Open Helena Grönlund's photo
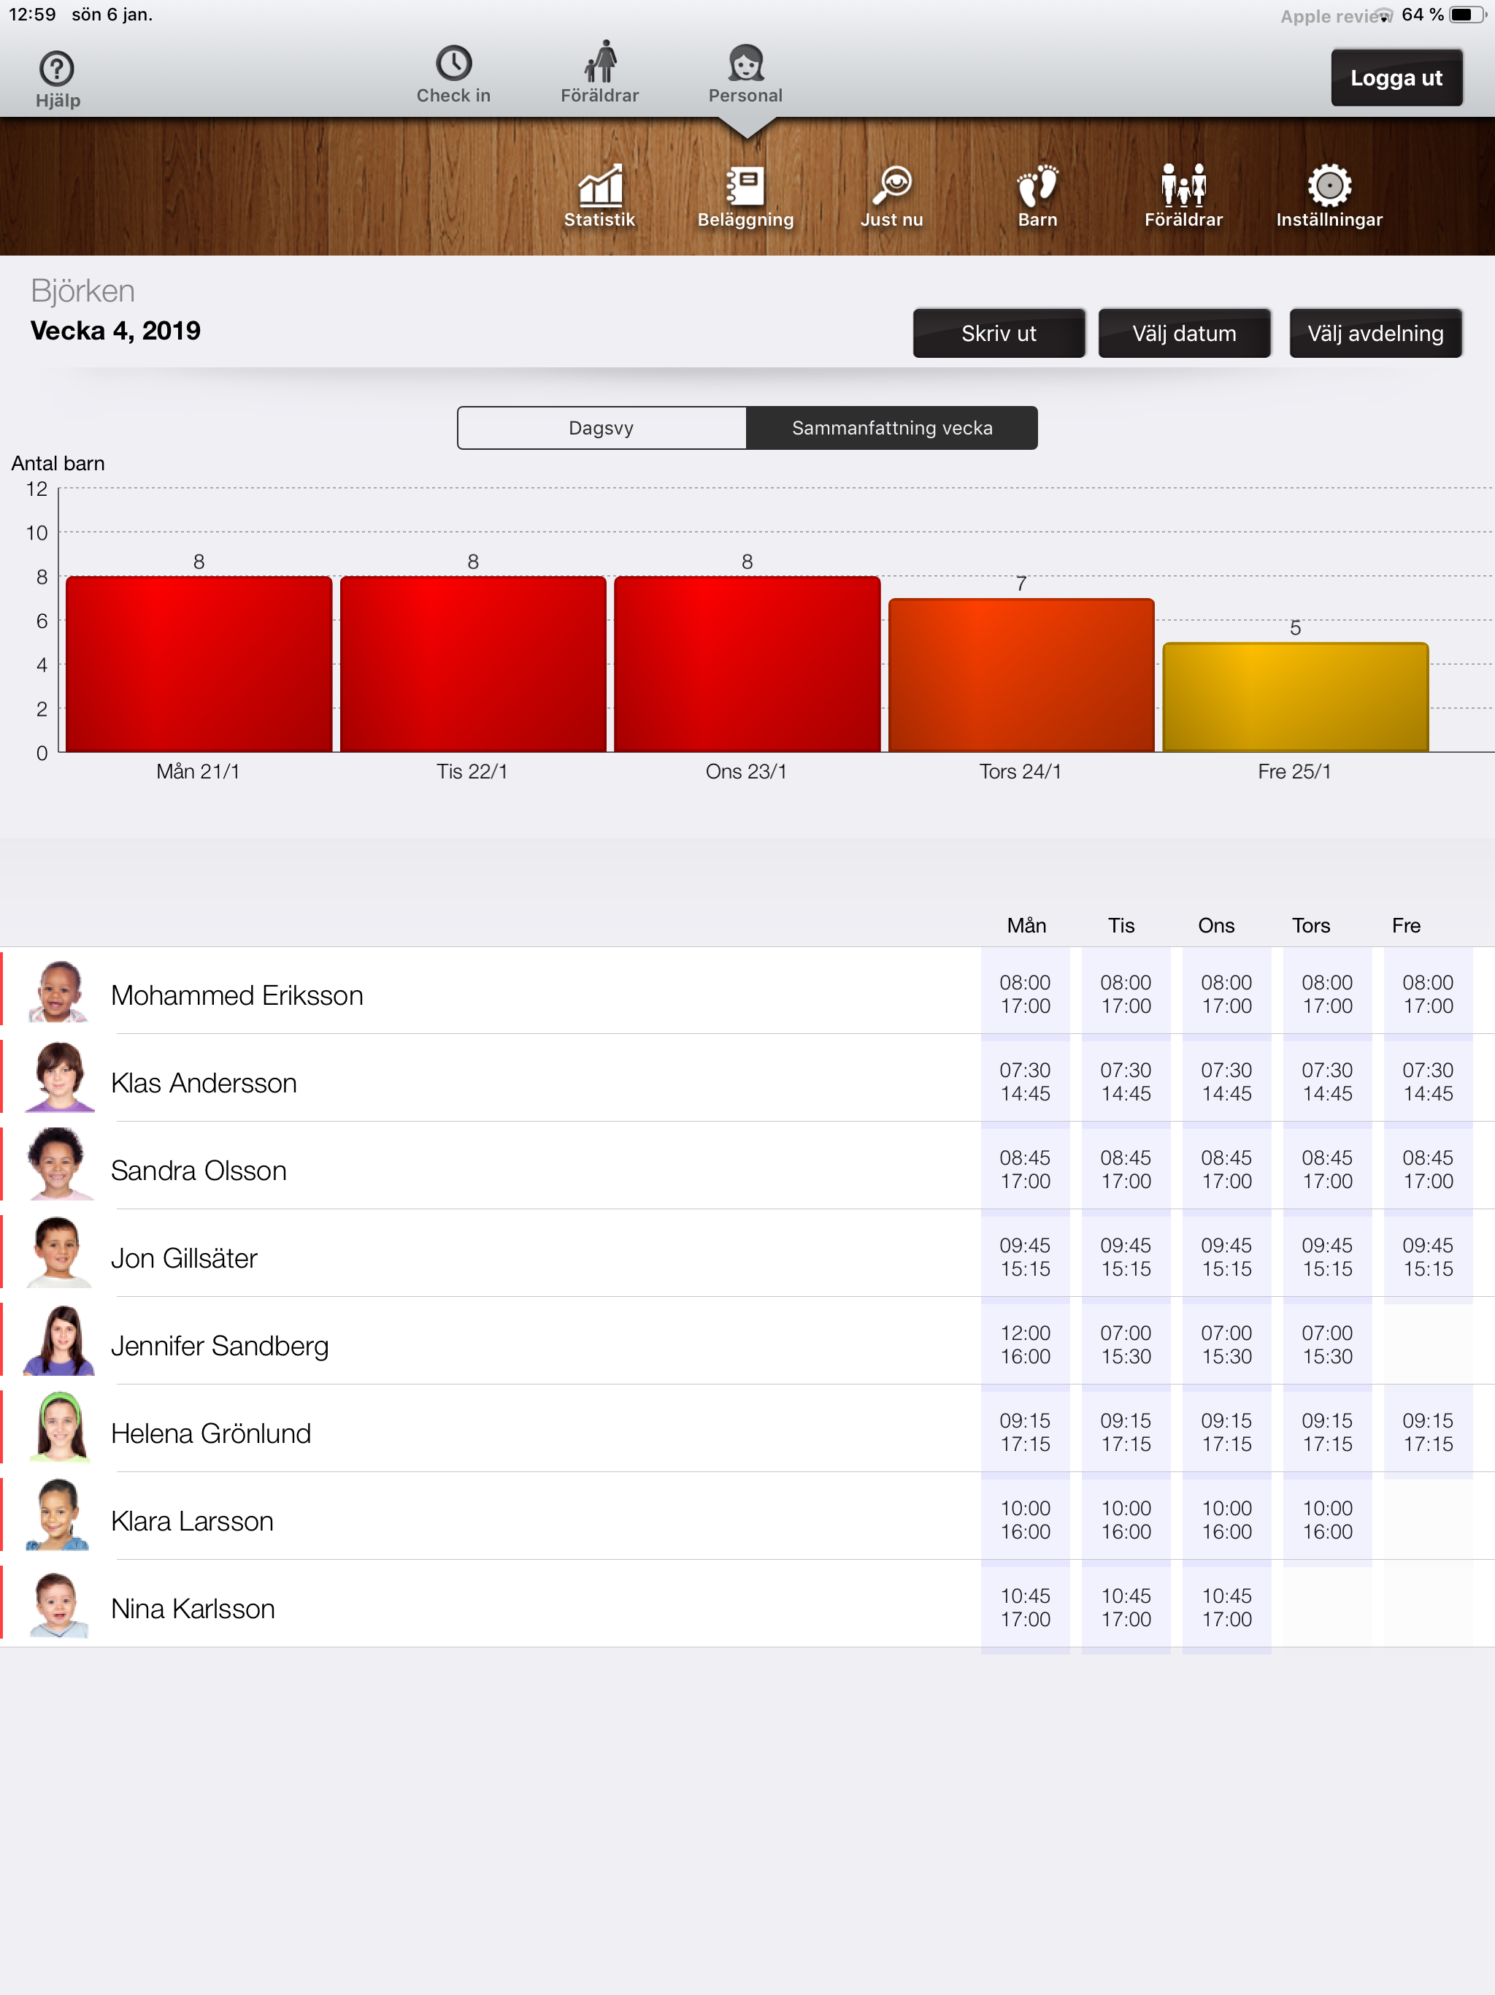The height and width of the screenshot is (1995, 1495). pyautogui.click(x=58, y=1428)
